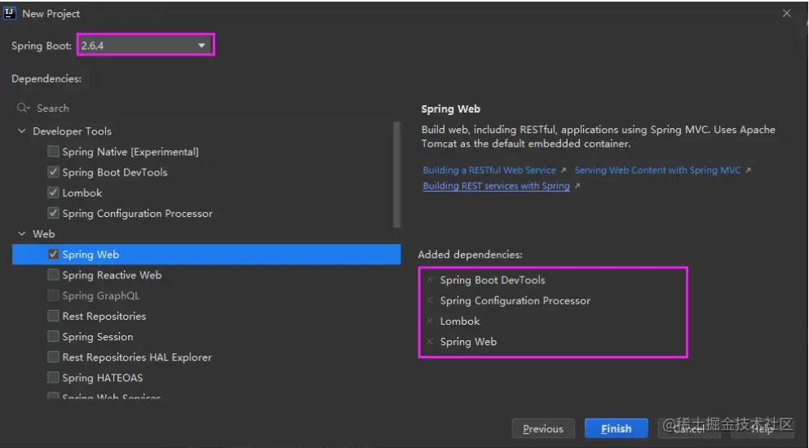Image resolution: width=809 pixels, height=448 pixels.
Task: Collapse the Developer Tools group
Action: pos(22,131)
